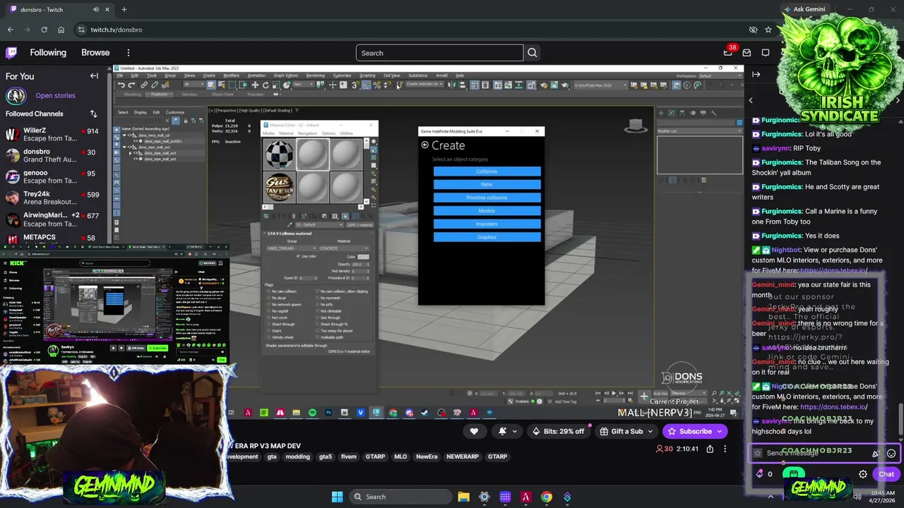Sort Followed Channels with the arrows icon

point(93,114)
